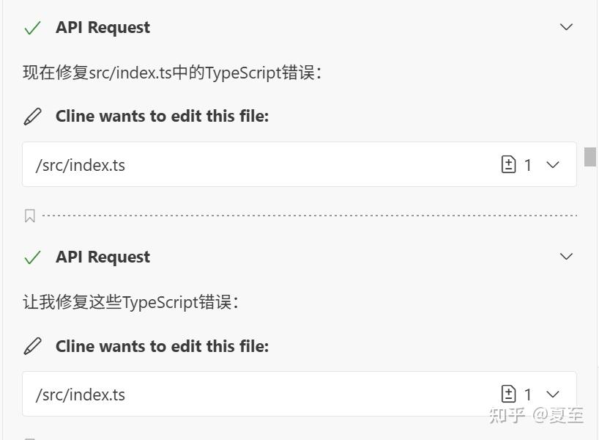Click the diff icon in the upper /src/index.ts box
This screenshot has height=440, width=599.
(x=508, y=165)
